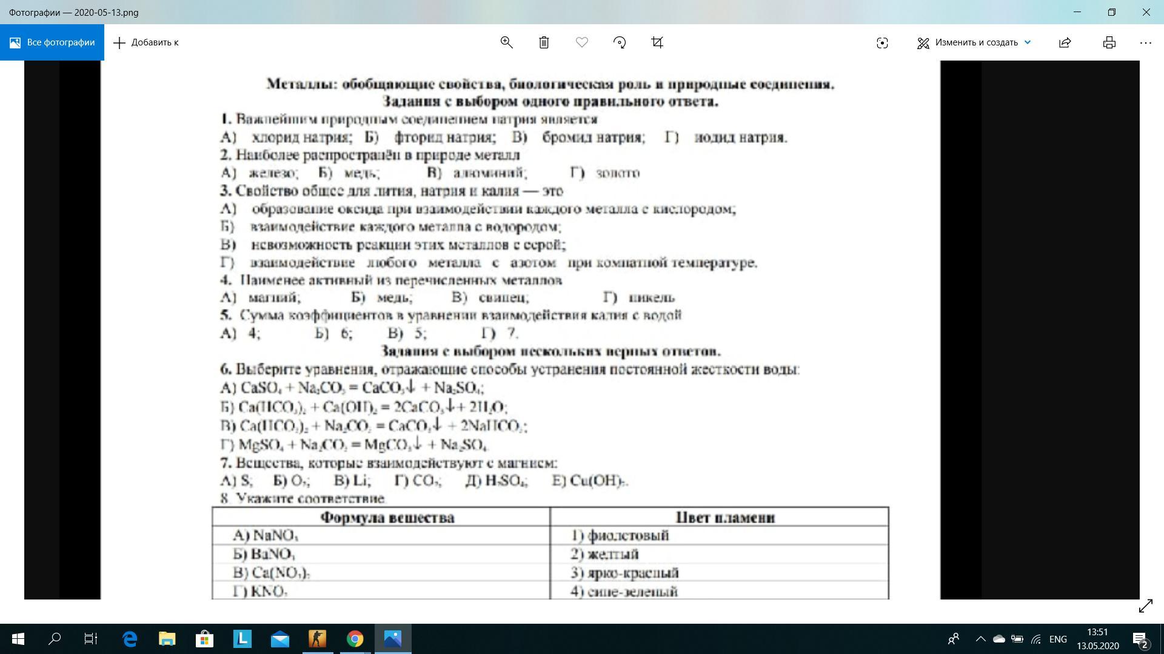
Task: Print the photo
Action: [x=1109, y=42]
